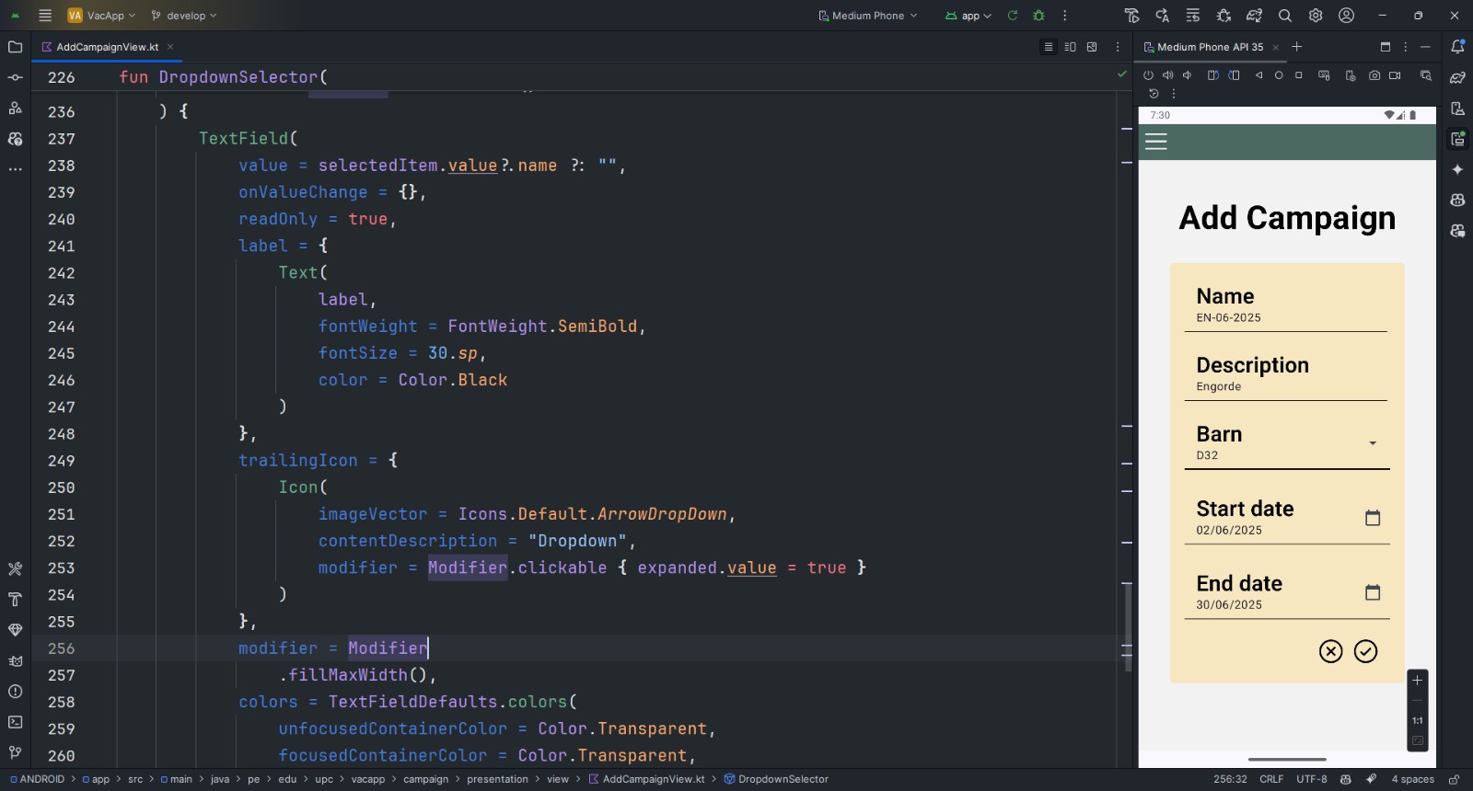This screenshot has width=1473, height=791.
Task: Open CRLF line separator selector
Action: [x=1271, y=779]
